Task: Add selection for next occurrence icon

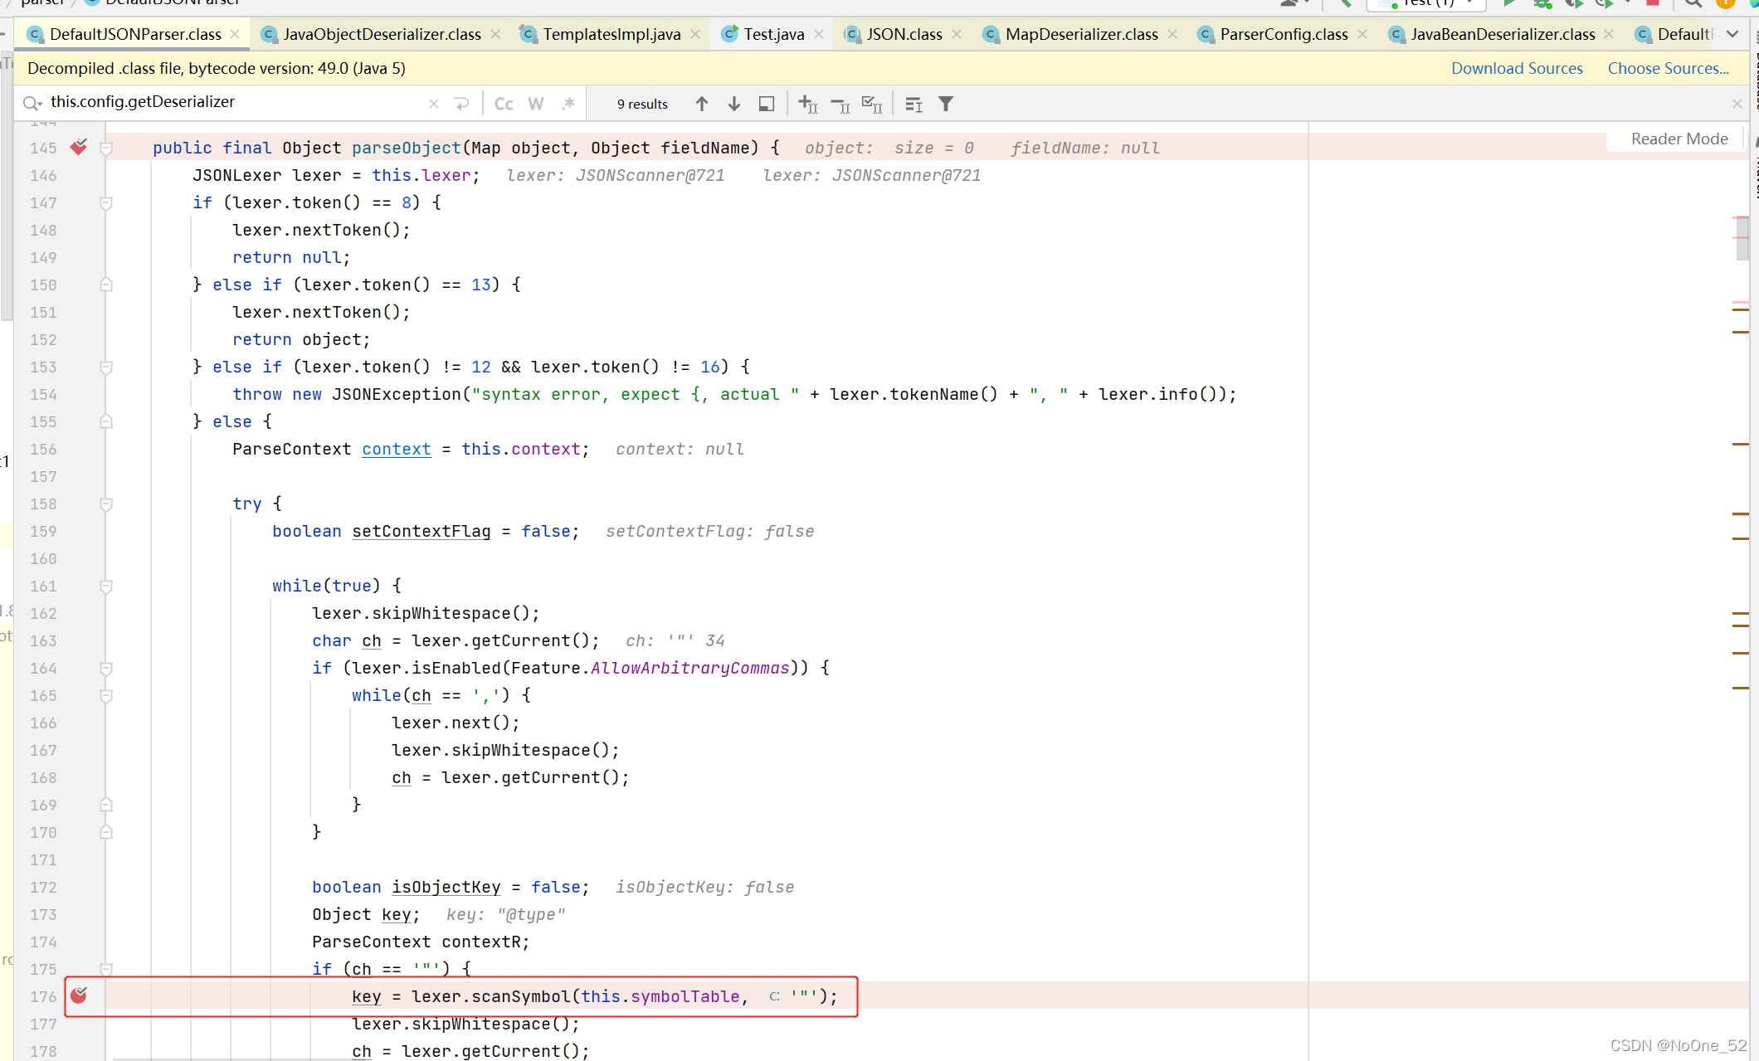Action: (x=807, y=104)
